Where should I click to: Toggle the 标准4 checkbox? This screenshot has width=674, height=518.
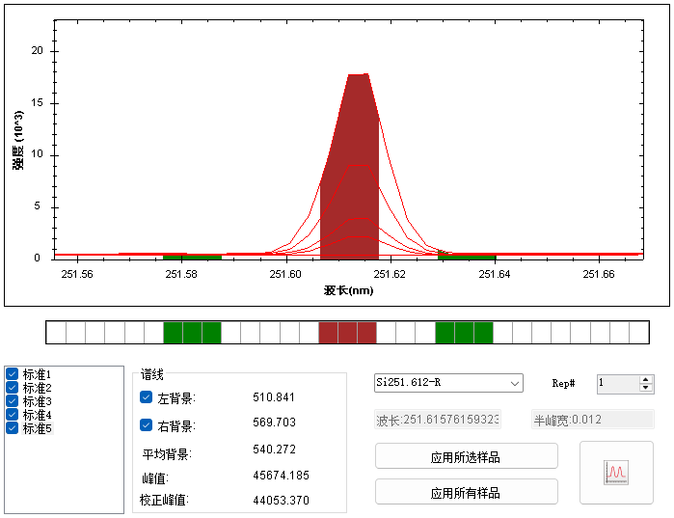click(x=12, y=415)
